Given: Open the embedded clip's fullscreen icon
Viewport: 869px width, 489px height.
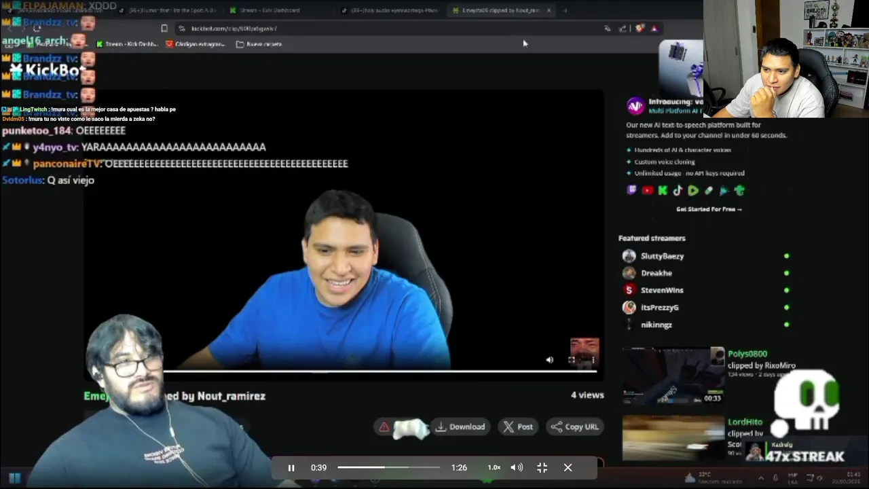Looking at the screenshot, I should click(x=572, y=360).
